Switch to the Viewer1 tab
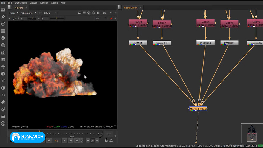This screenshot has width=263, height=148. click(x=19, y=8)
